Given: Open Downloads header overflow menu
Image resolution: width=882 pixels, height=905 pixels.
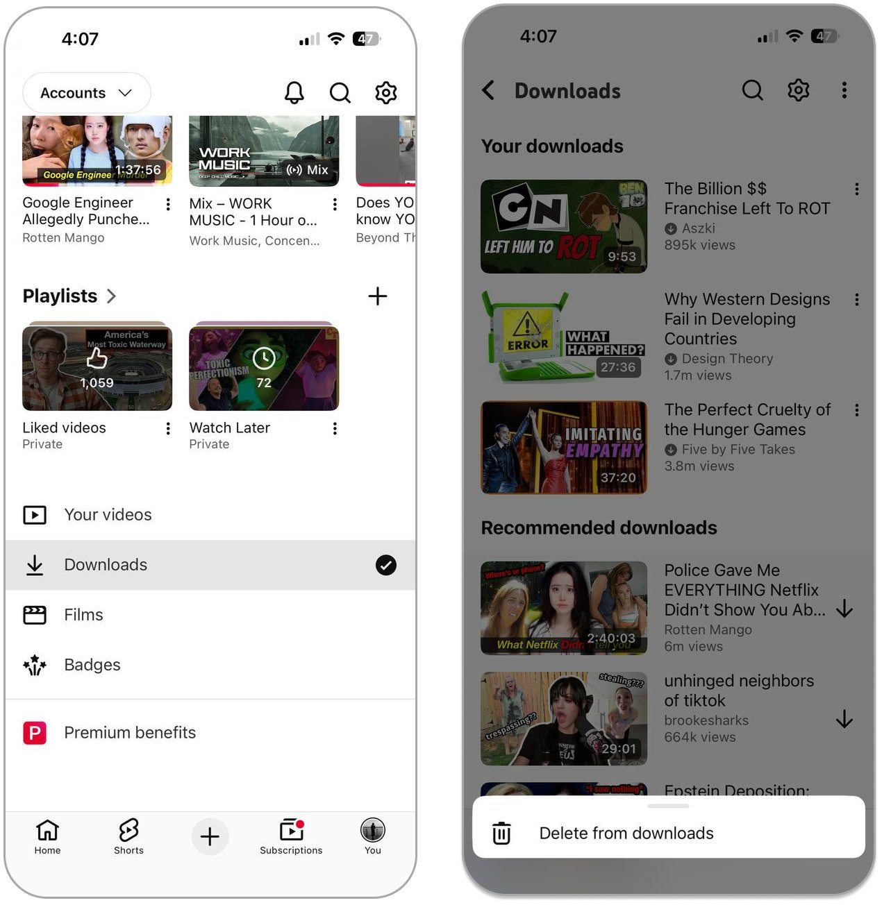Looking at the screenshot, I should point(844,90).
